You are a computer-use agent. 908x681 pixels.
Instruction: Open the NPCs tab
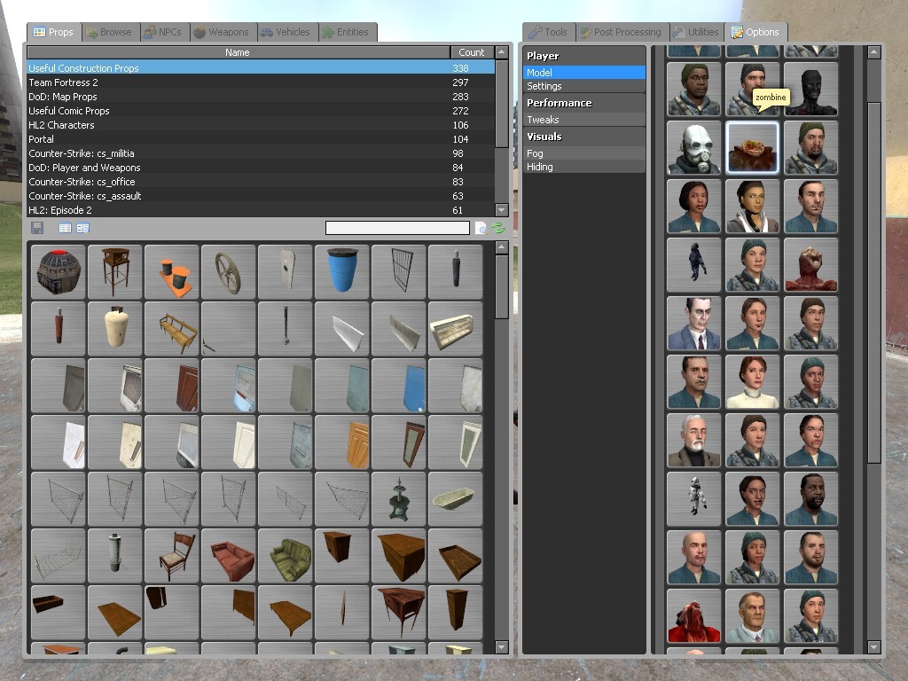(x=163, y=32)
